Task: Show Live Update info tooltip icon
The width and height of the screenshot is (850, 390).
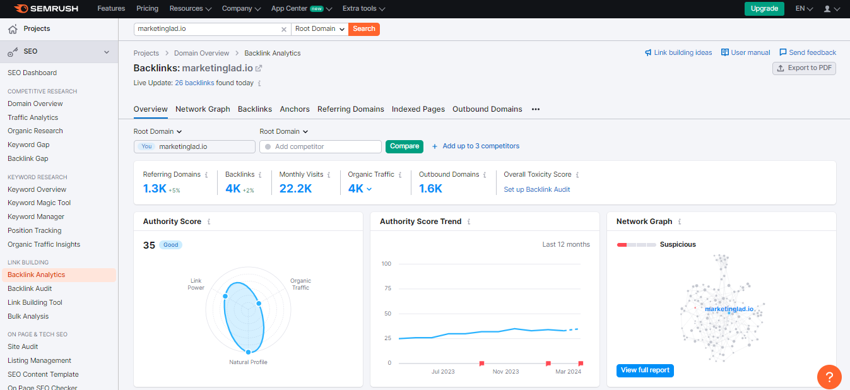Action: click(x=259, y=83)
